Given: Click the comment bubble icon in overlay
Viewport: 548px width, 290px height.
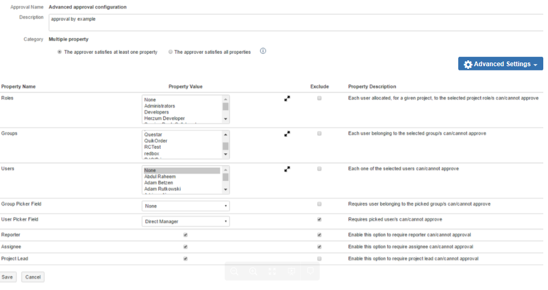Looking at the screenshot, I should point(310,272).
